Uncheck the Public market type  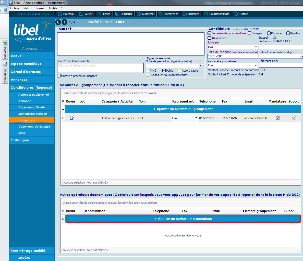[x=164, y=70]
